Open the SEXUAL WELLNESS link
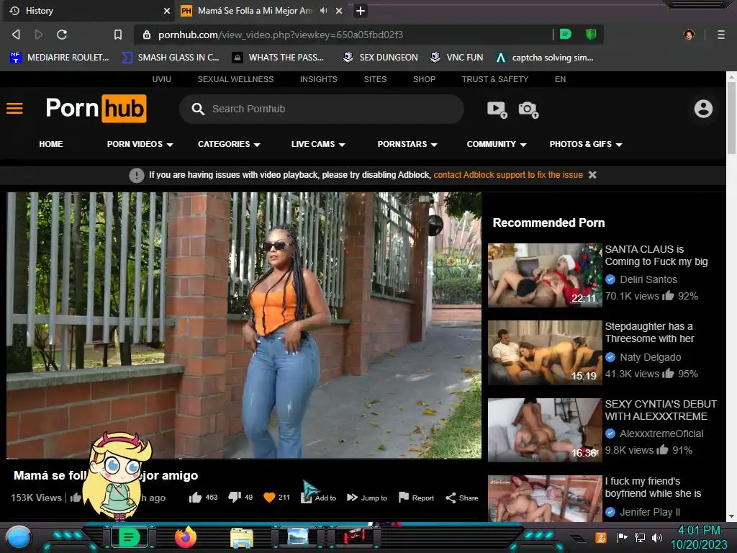This screenshot has height=553, width=737. 235,79
